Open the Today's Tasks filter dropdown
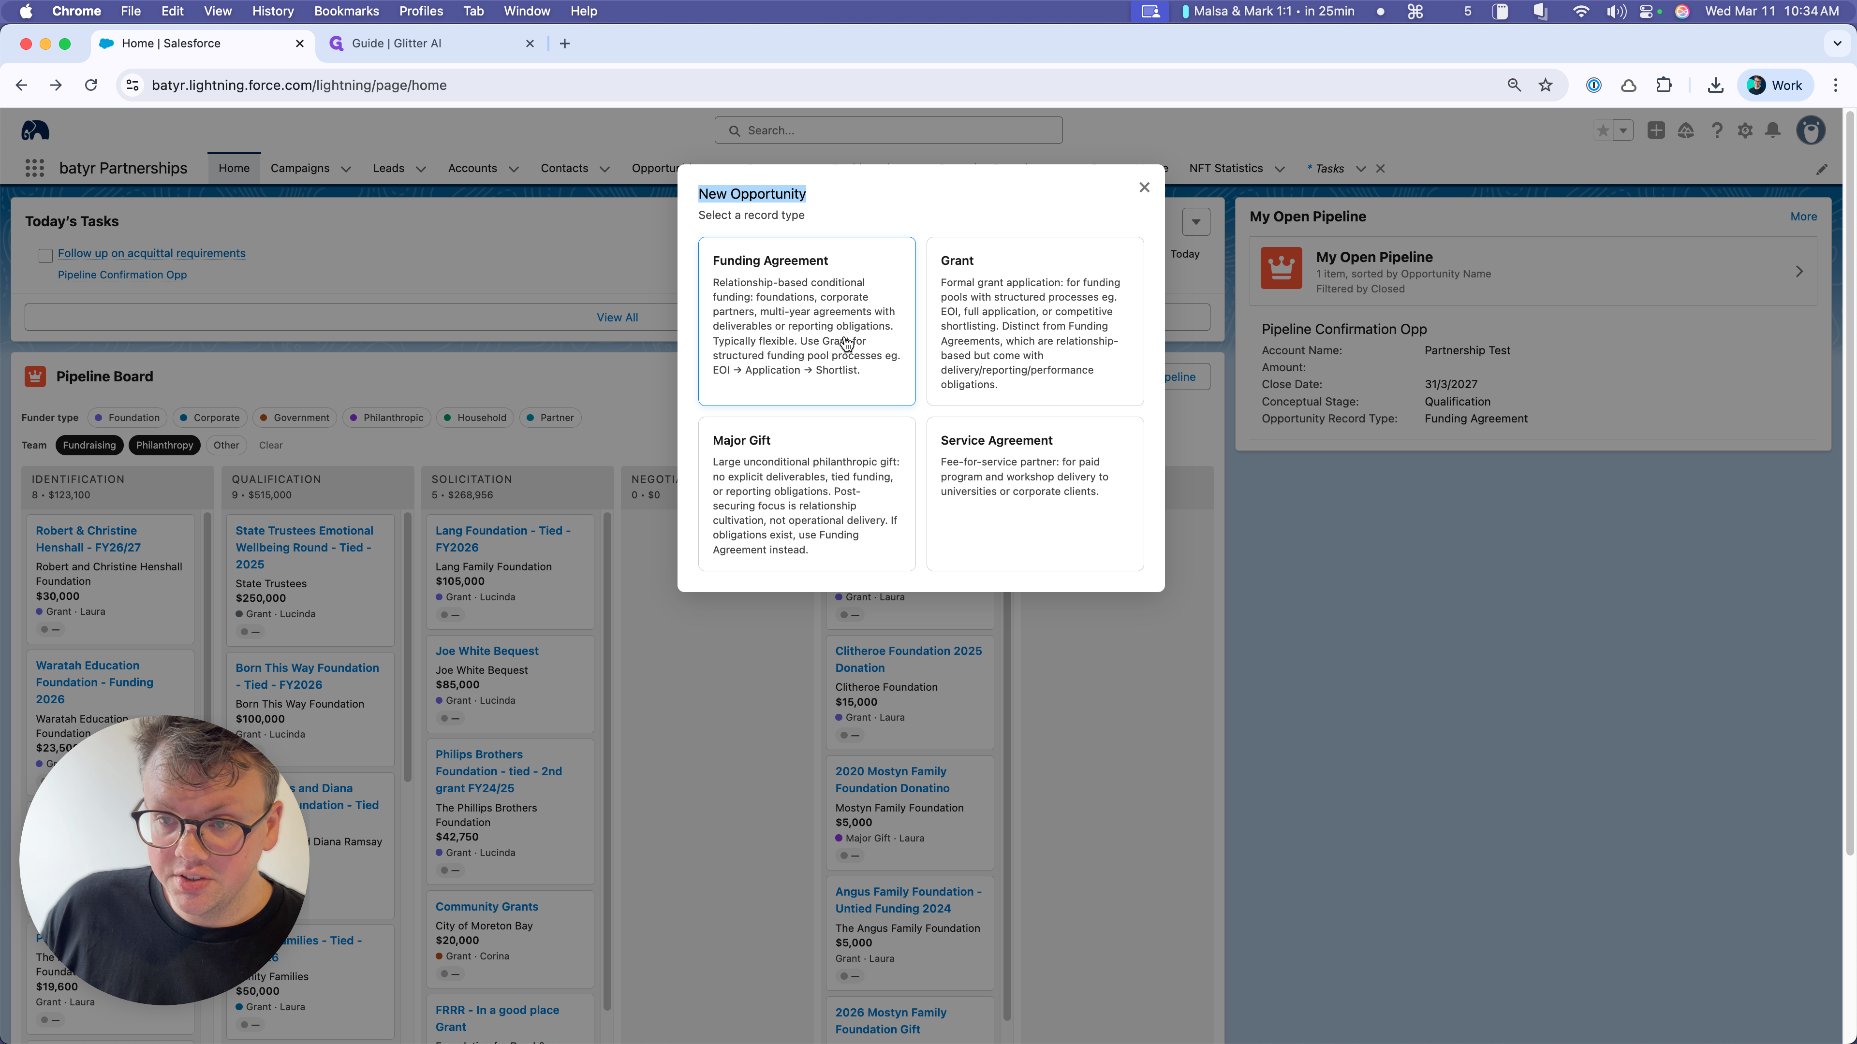This screenshot has width=1857, height=1044. (x=1196, y=222)
